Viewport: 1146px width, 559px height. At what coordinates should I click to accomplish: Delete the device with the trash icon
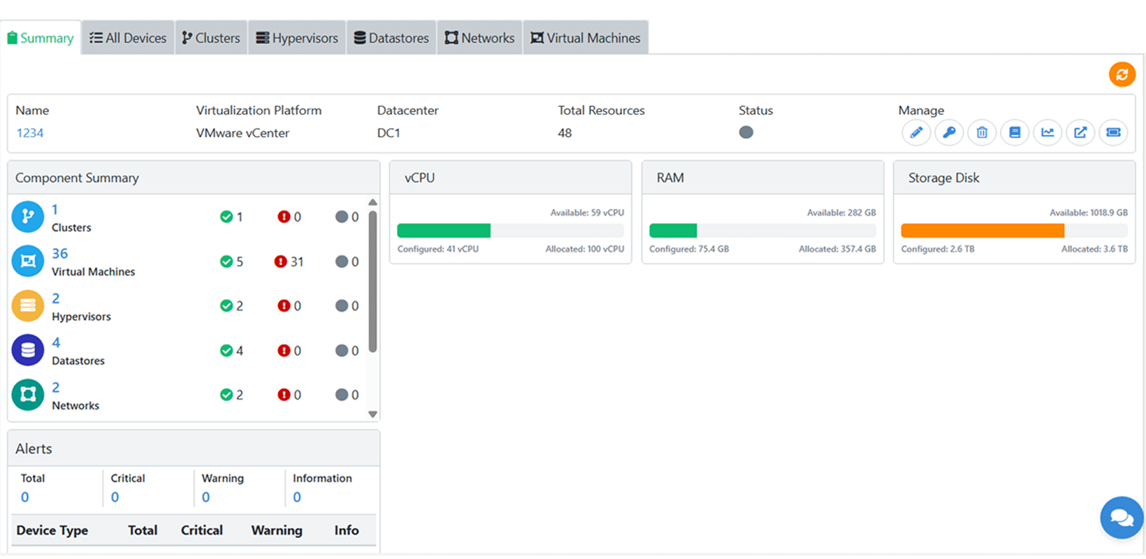(x=982, y=132)
